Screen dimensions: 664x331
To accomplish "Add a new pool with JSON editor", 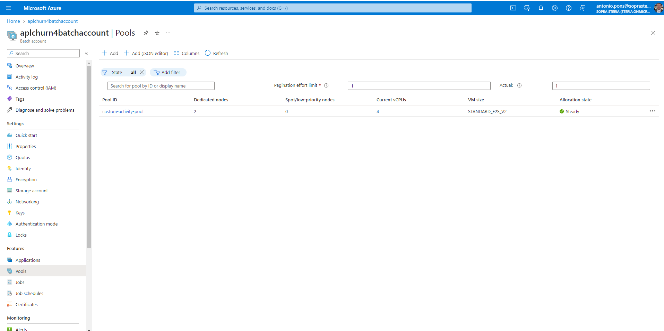I will 146,53.
